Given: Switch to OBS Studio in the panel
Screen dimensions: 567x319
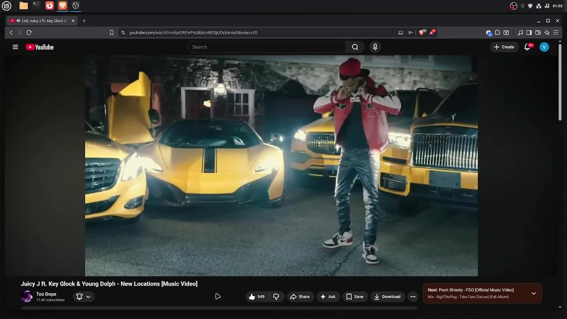Looking at the screenshot, I should (76, 6).
